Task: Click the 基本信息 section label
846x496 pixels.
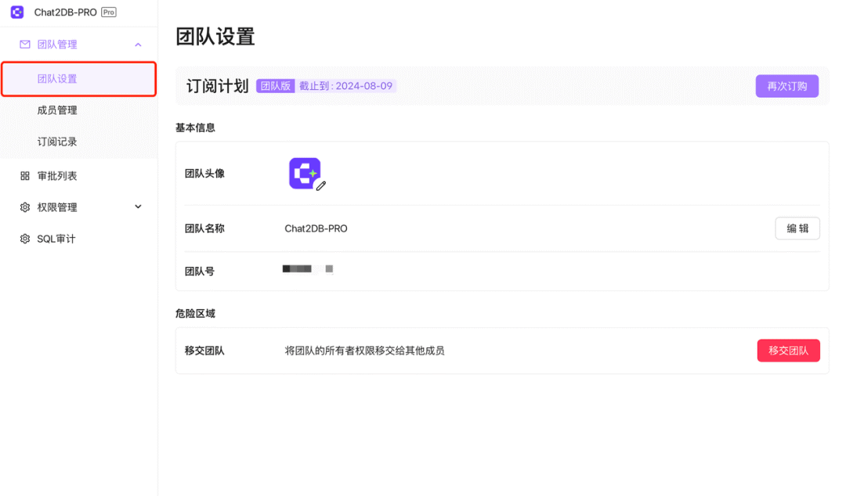Action: [x=195, y=128]
